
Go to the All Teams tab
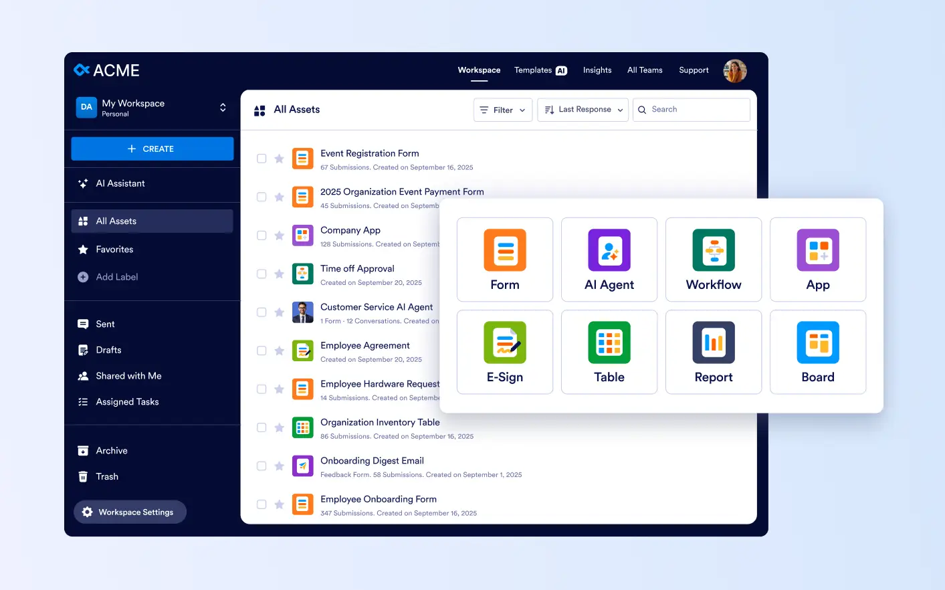coord(645,70)
